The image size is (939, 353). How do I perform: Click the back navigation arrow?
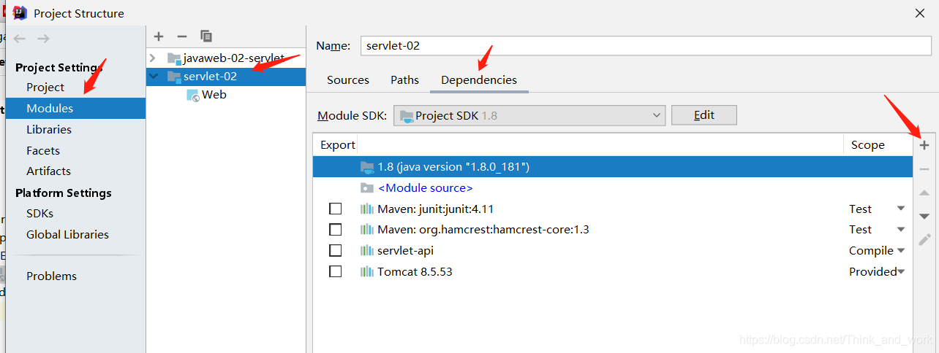tap(20, 39)
